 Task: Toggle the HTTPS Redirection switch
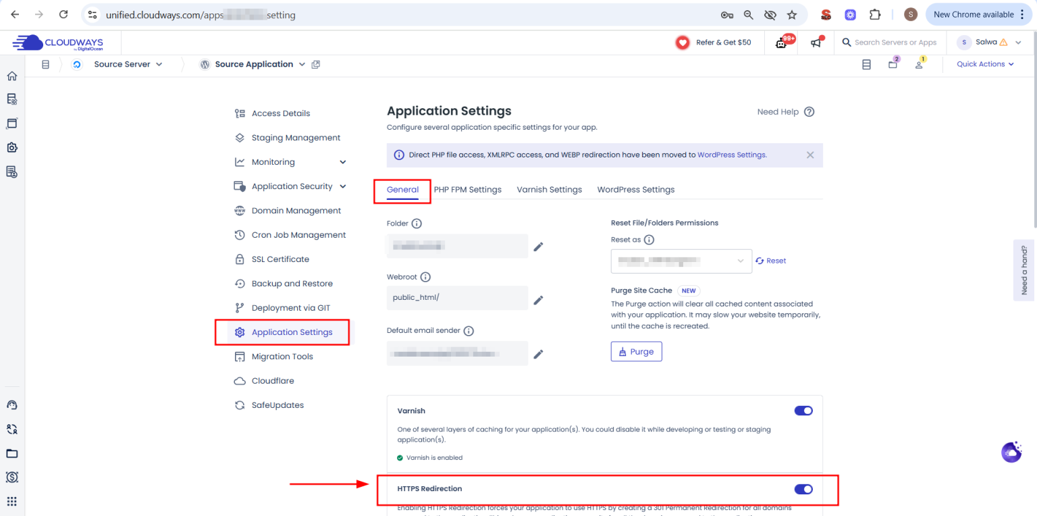(803, 489)
